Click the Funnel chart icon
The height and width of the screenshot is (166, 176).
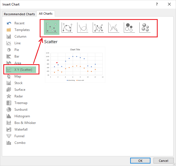click(9, 136)
